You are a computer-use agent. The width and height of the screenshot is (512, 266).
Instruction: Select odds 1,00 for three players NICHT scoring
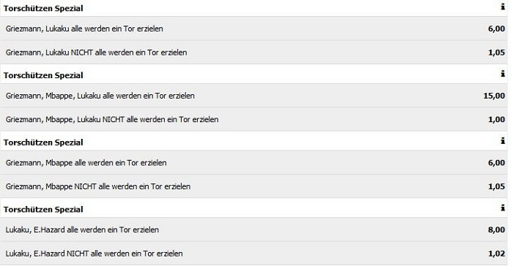[497, 120]
